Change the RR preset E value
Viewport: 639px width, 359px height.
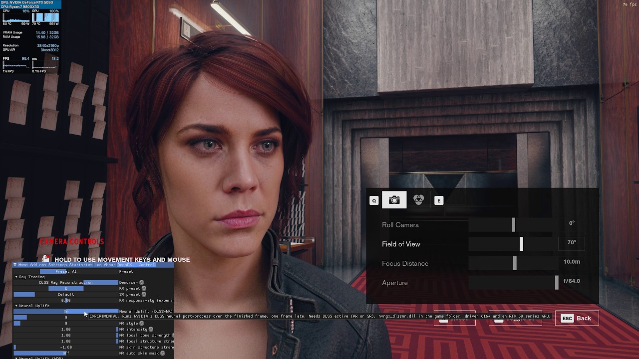[x=66, y=289]
